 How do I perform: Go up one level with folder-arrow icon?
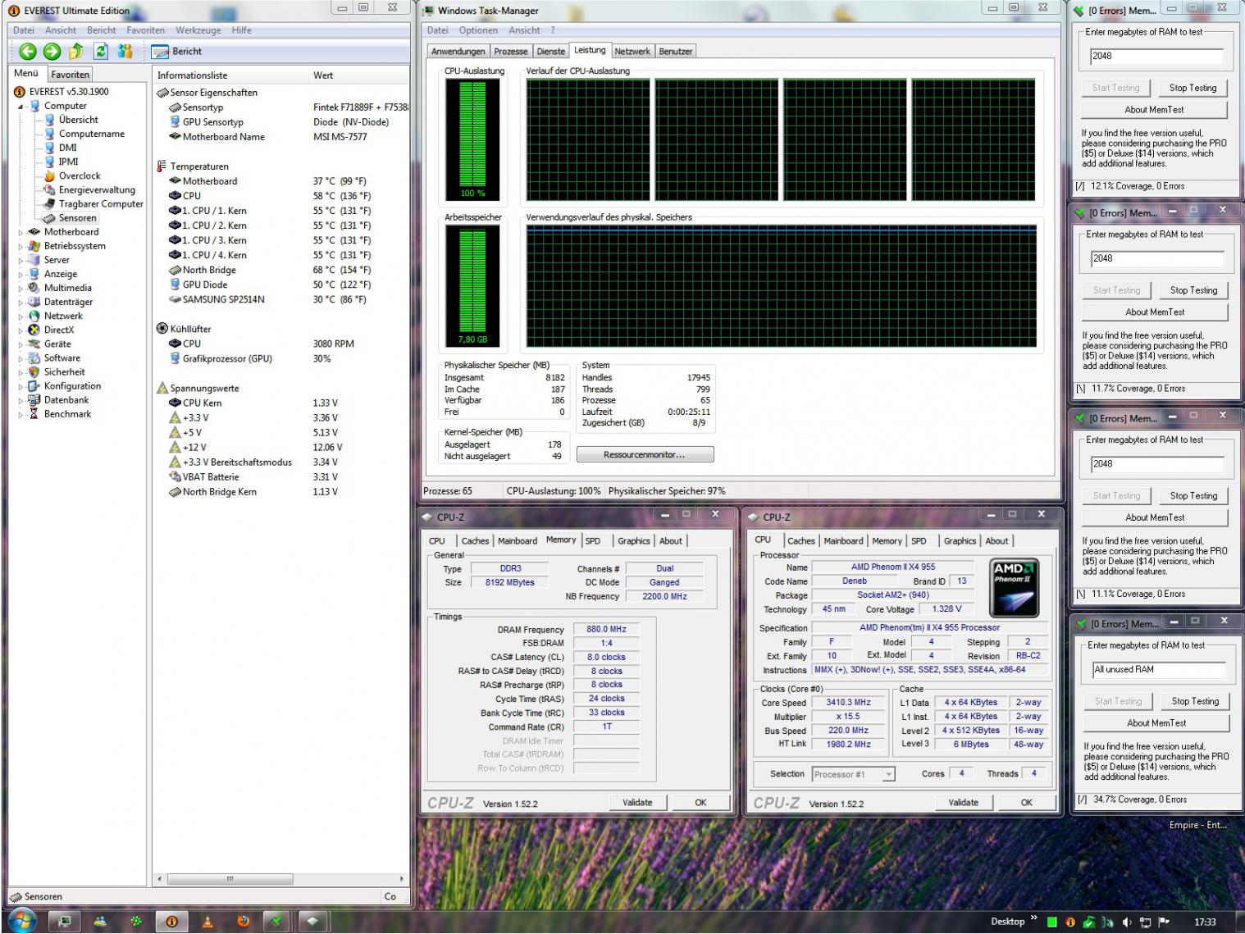coord(75,52)
